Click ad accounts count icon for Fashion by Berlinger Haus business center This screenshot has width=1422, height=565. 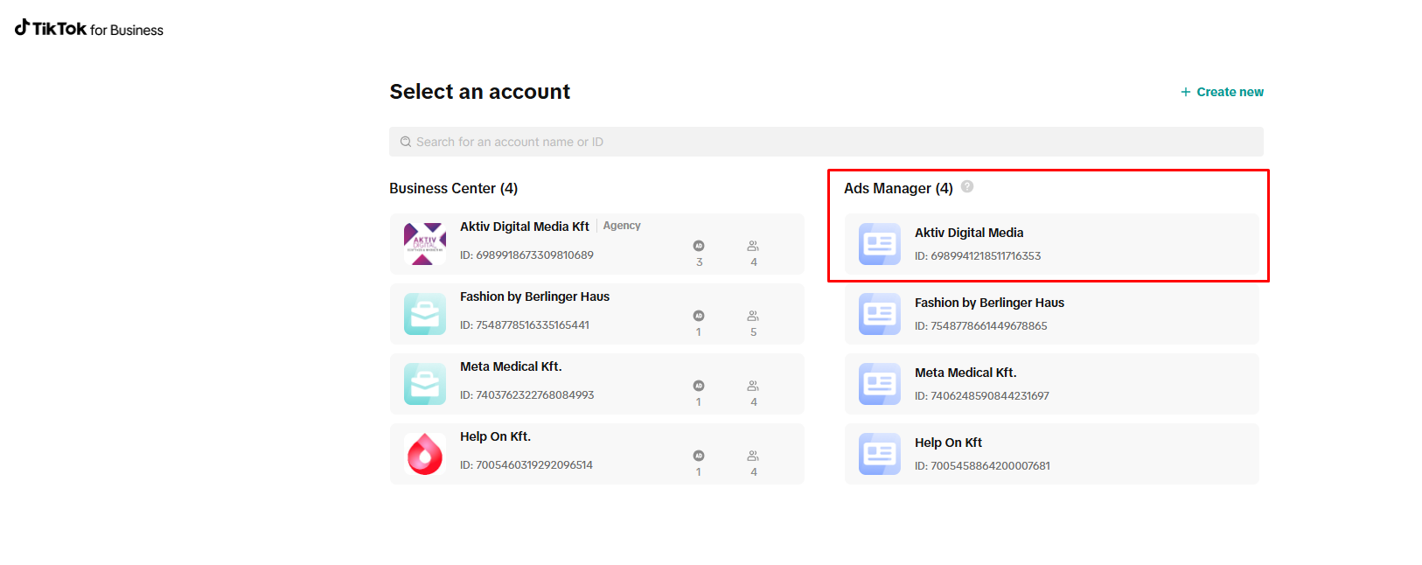[699, 316]
